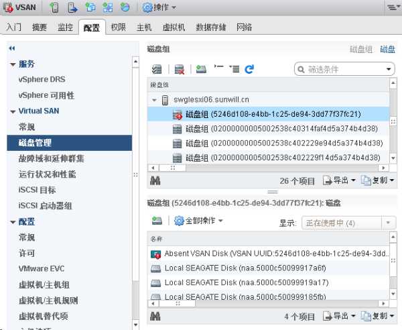Select 许可 in sidebar

27,254
